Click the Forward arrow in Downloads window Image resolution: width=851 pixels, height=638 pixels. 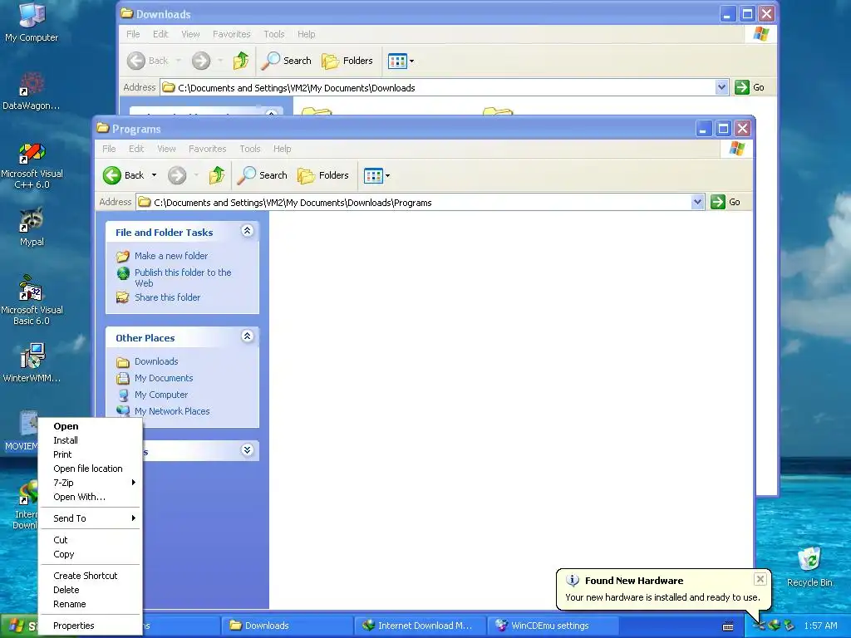click(x=201, y=61)
